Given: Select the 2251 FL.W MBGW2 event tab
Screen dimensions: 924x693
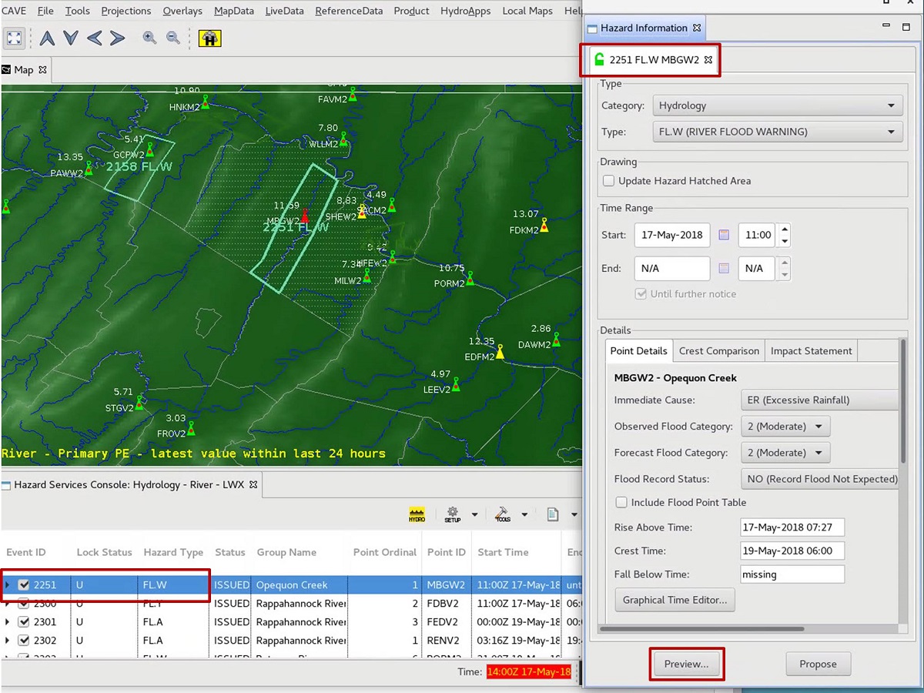Looking at the screenshot, I should [653, 59].
